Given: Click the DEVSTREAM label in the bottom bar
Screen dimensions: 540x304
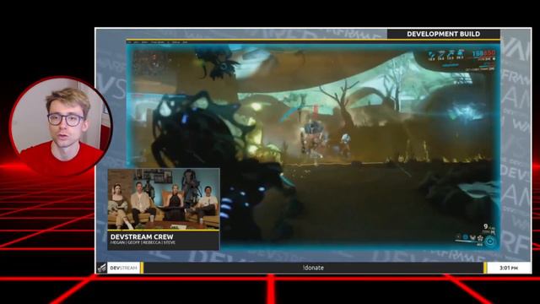Looking at the screenshot, I should 124,268.
